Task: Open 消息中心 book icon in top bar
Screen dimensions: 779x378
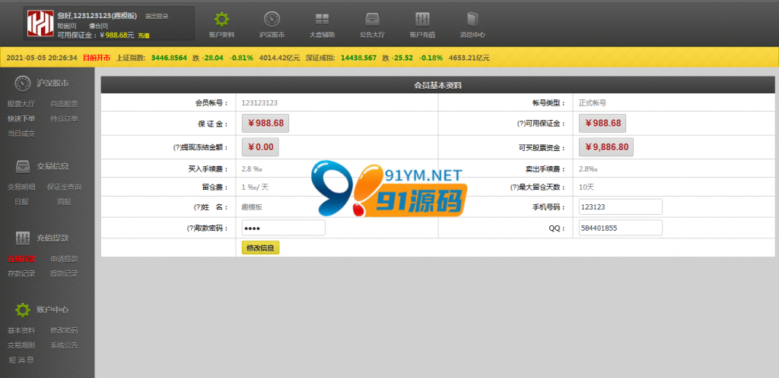Action: [472, 19]
